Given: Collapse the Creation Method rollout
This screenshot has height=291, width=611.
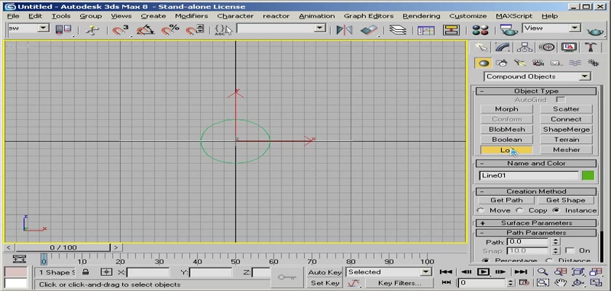Looking at the screenshot, I should coord(536,191).
